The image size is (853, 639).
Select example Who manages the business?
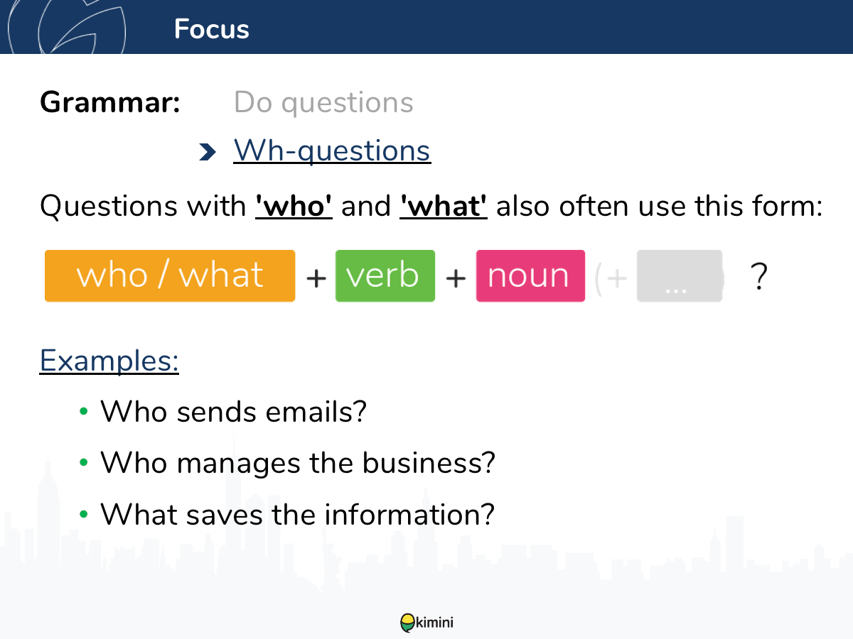tap(298, 463)
